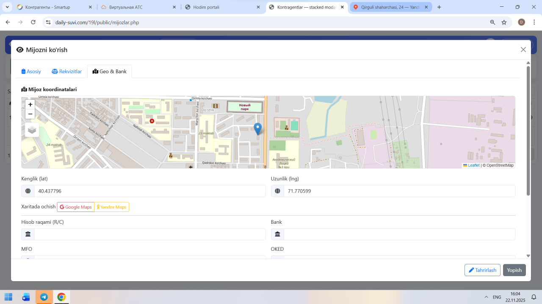Open Windows Start menu

point(8,297)
